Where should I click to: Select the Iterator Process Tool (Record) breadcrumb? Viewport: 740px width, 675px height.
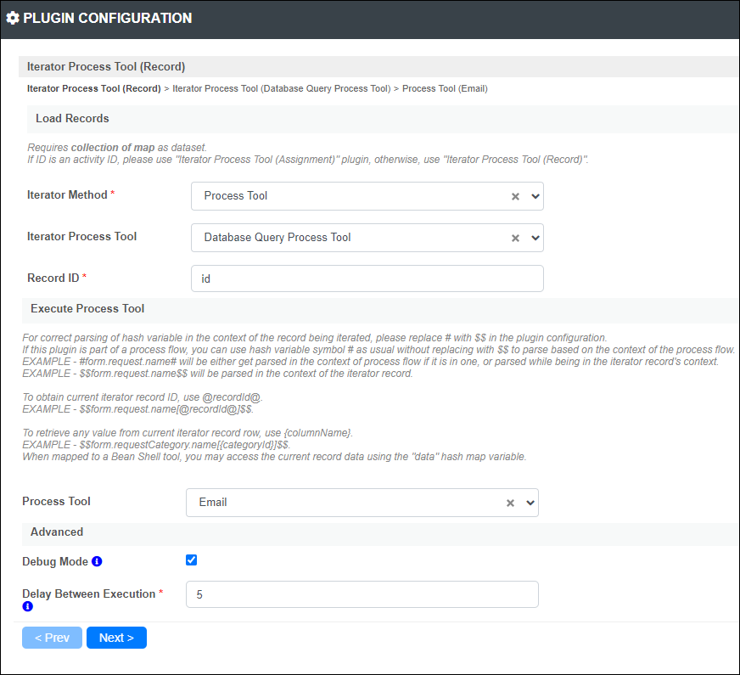[x=94, y=88]
